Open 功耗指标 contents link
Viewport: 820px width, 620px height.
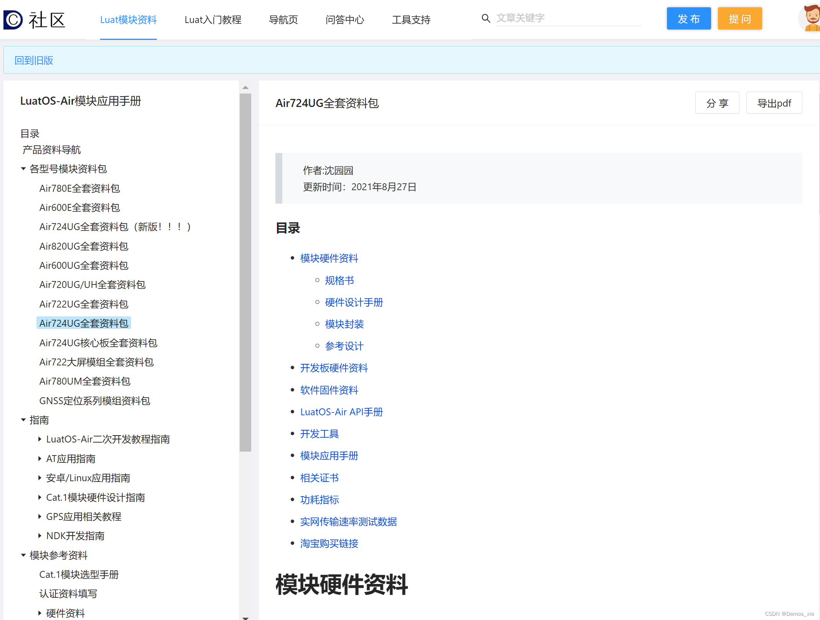tap(319, 500)
